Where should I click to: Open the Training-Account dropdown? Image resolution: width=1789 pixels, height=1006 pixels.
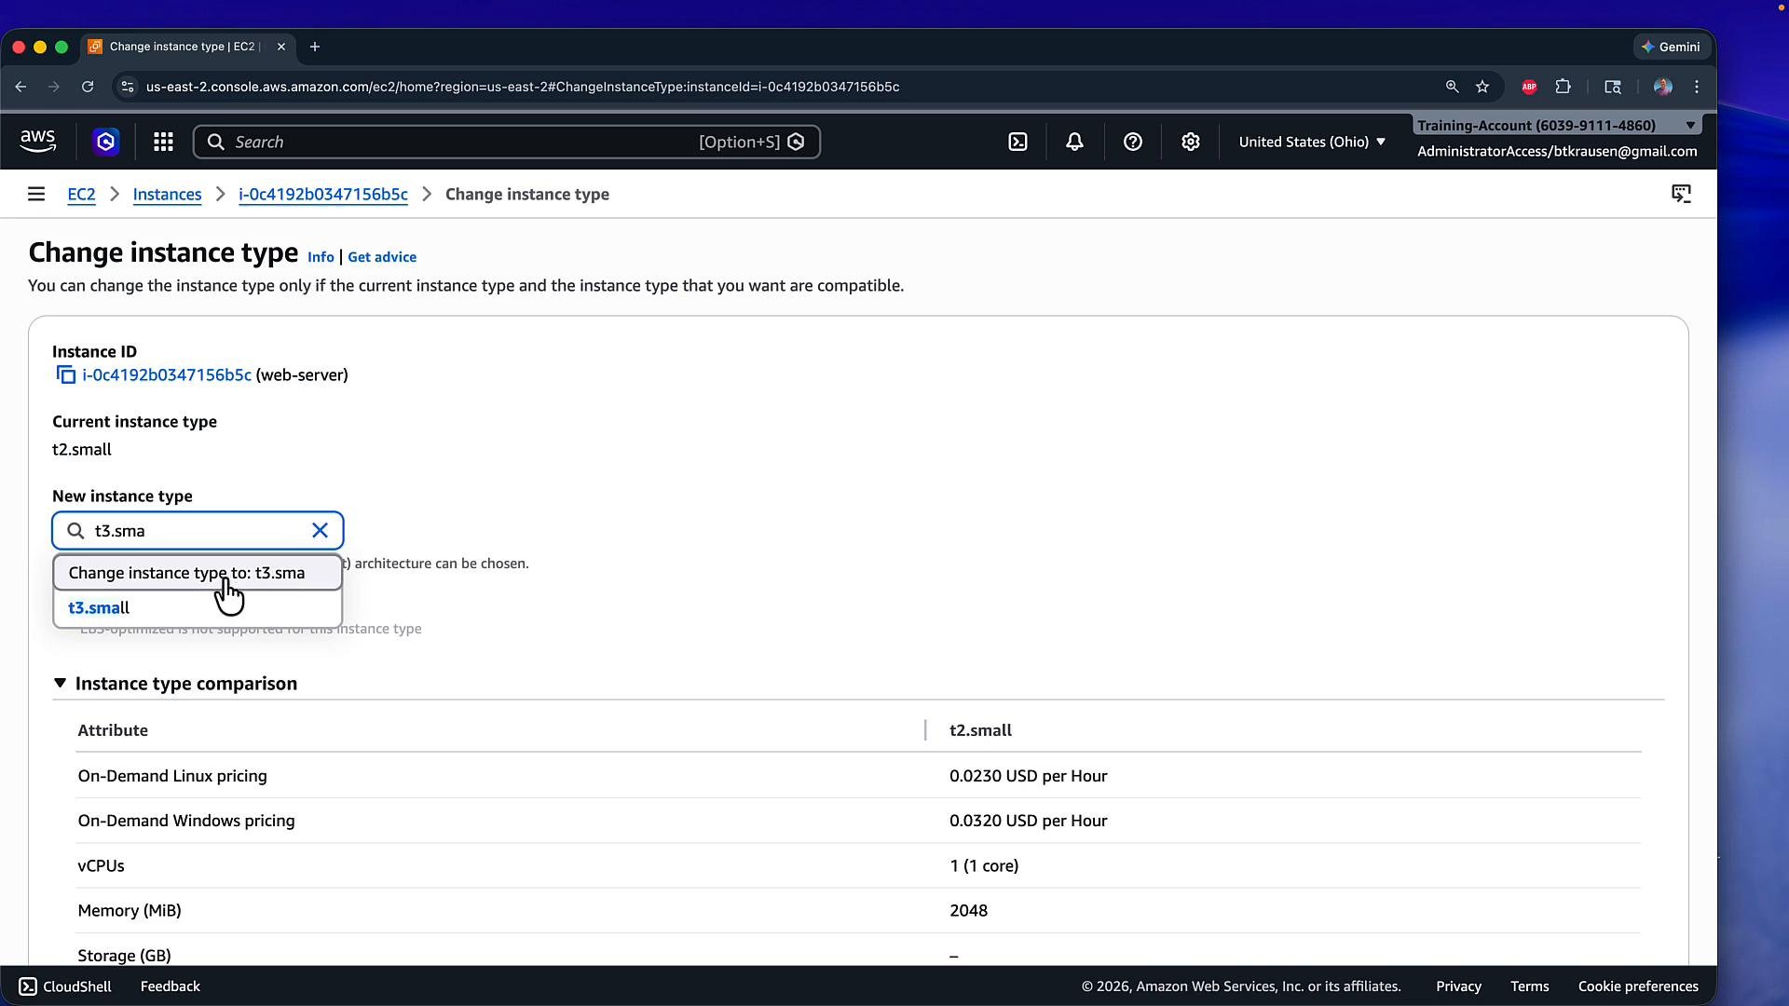coord(1557,125)
